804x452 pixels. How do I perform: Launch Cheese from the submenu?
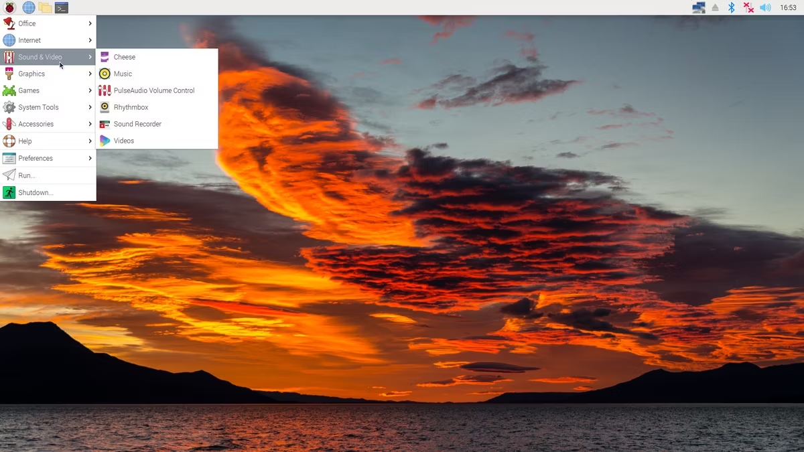click(x=125, y=57)
